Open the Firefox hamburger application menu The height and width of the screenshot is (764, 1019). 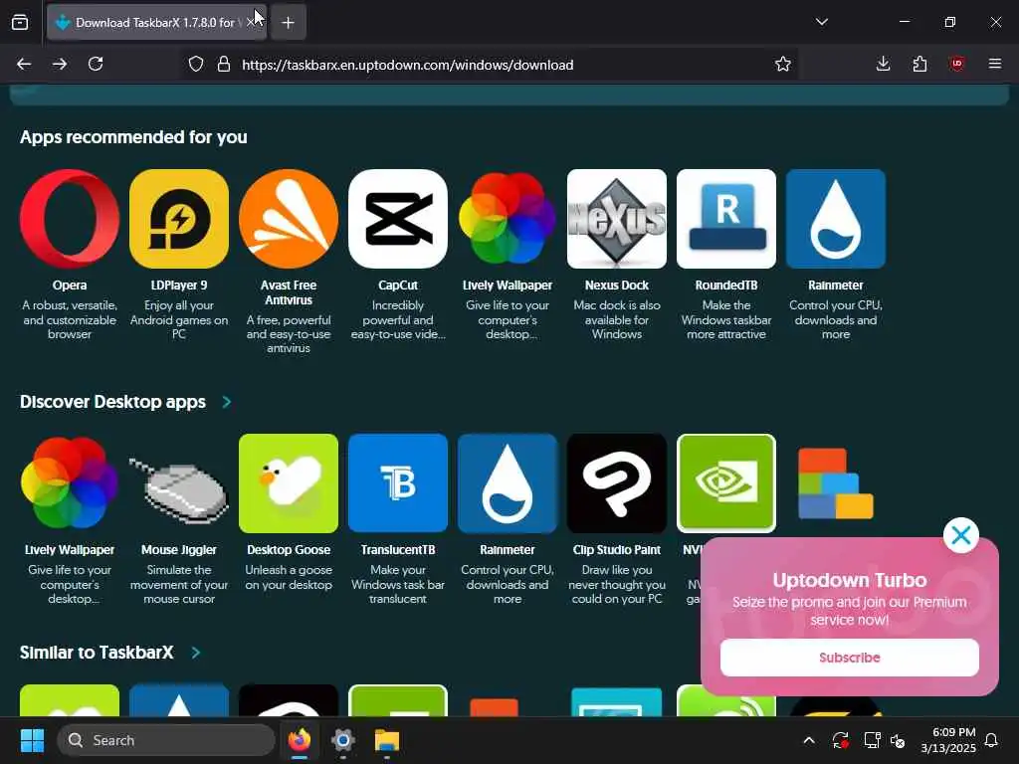(x=994, y=65)
